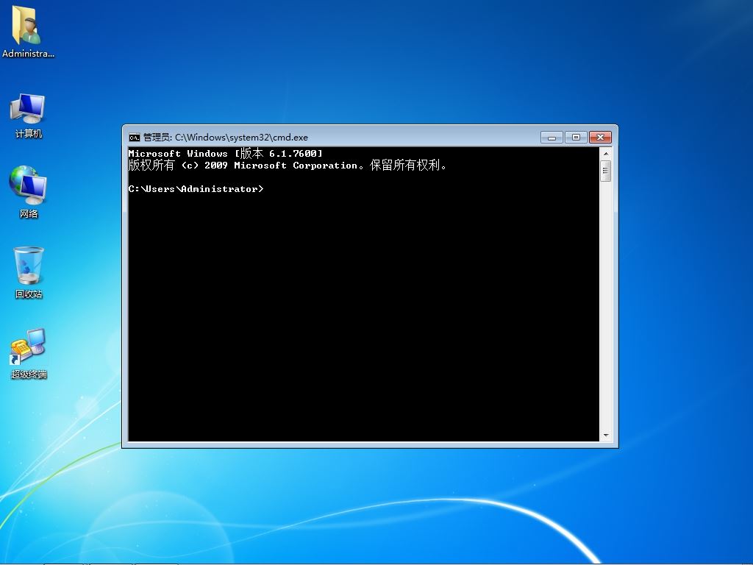The height and width of the screenshot is (565, 753).
Task: Click the C:\Users\Administrator> prompt line
Action: 196,189
